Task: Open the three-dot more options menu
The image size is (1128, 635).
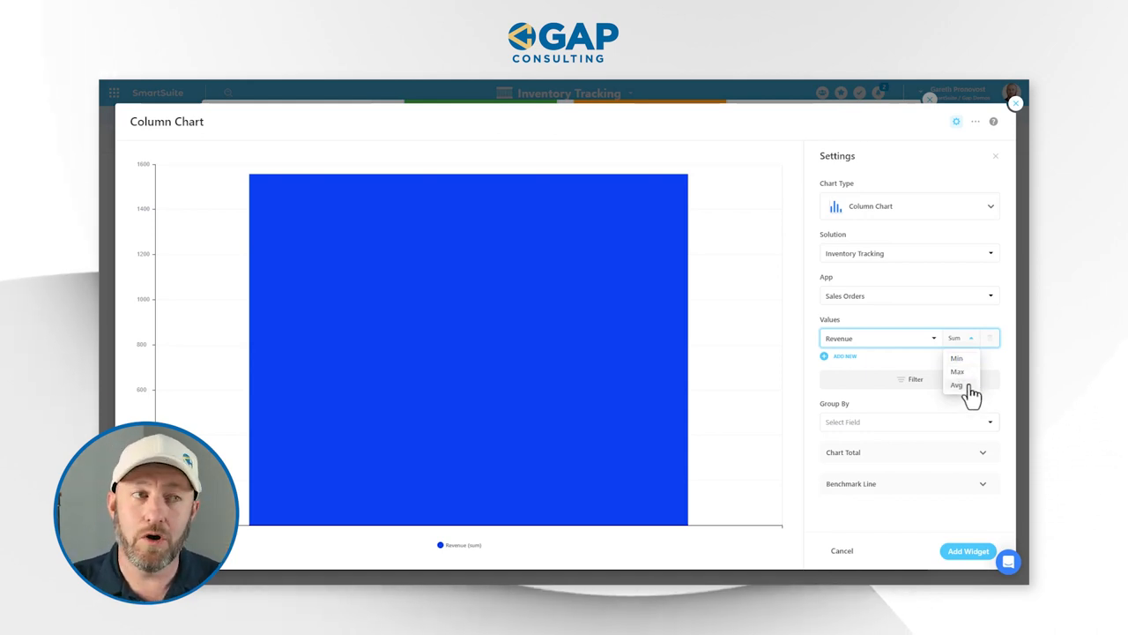Action: (x=976, y=122)
